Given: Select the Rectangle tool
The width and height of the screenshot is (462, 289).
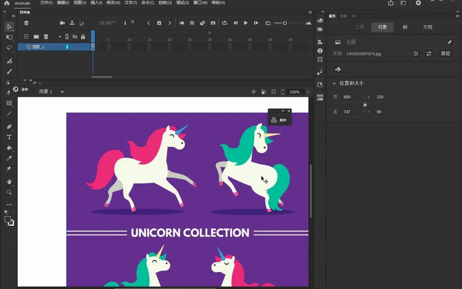Looking at the screenshot, I should [9, 103].
